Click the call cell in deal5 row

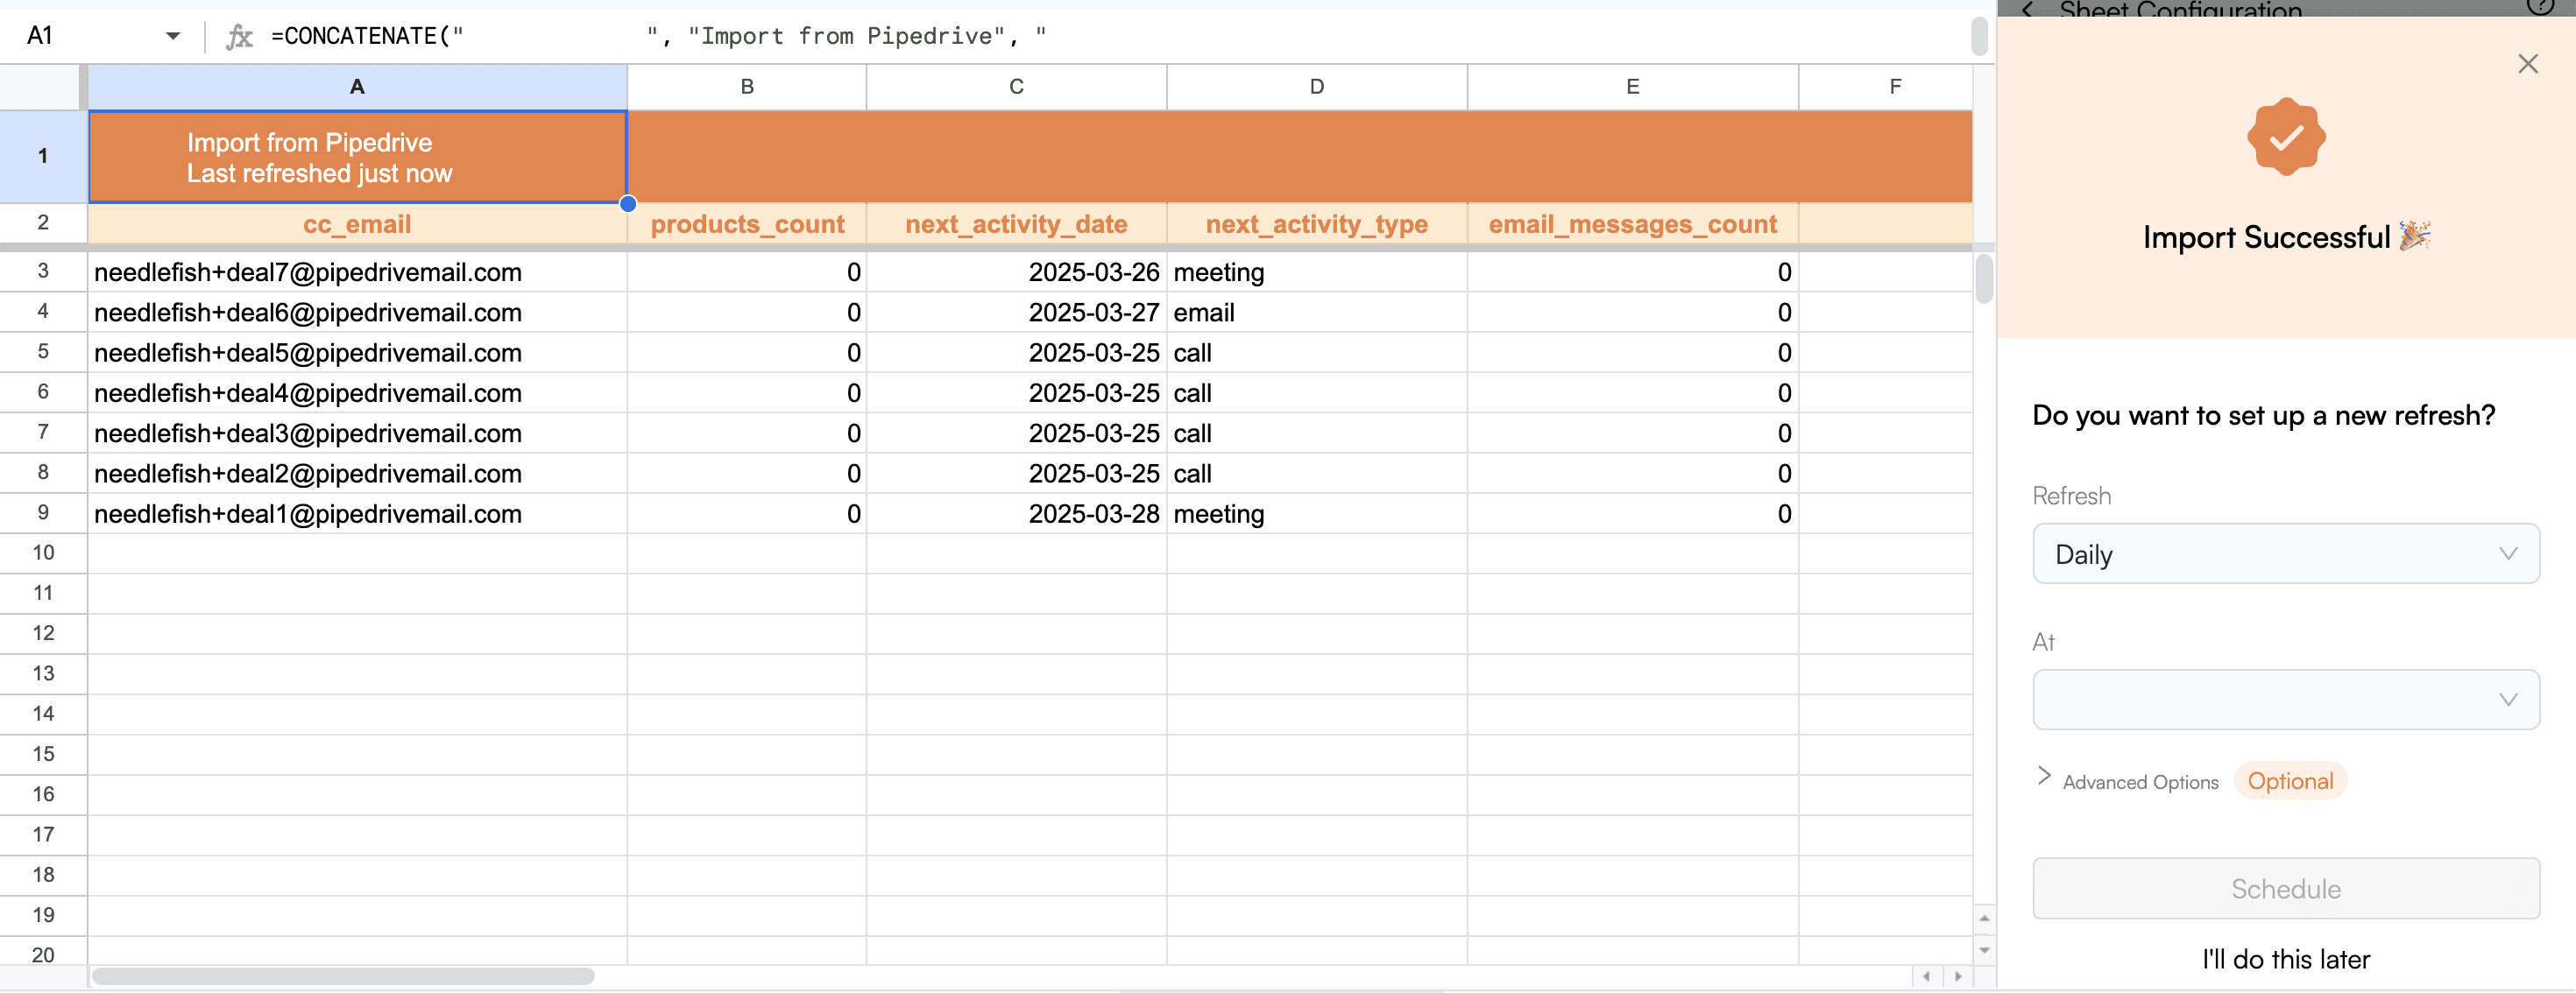point(1317,353)
